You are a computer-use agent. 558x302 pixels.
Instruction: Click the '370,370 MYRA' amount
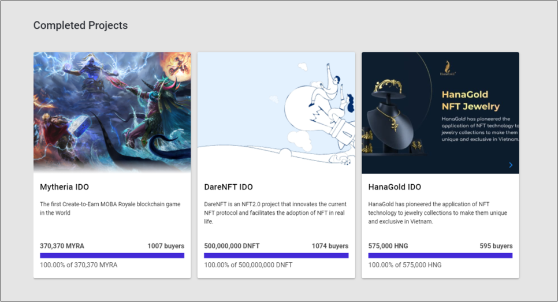point(62,246)
